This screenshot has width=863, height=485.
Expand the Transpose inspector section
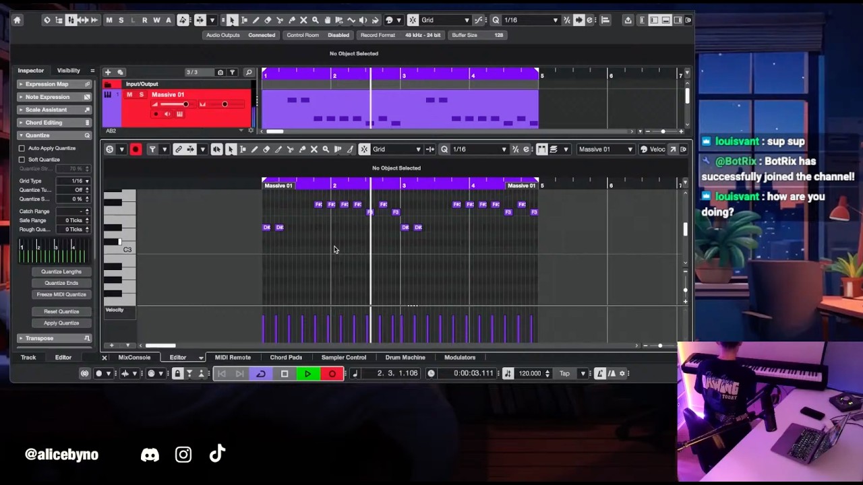pos(54,338)
